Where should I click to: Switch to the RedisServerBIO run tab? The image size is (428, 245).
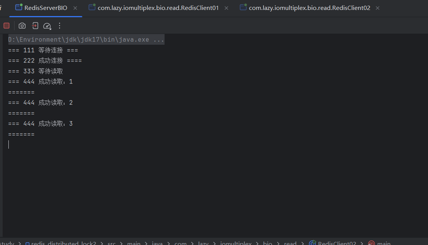pos(45,8)
